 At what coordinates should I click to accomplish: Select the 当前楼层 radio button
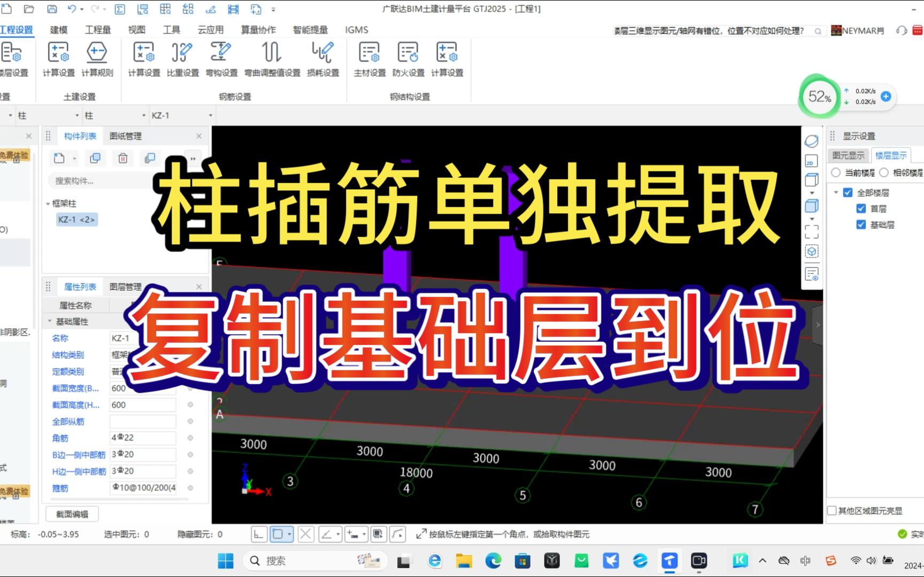point(835,173)
